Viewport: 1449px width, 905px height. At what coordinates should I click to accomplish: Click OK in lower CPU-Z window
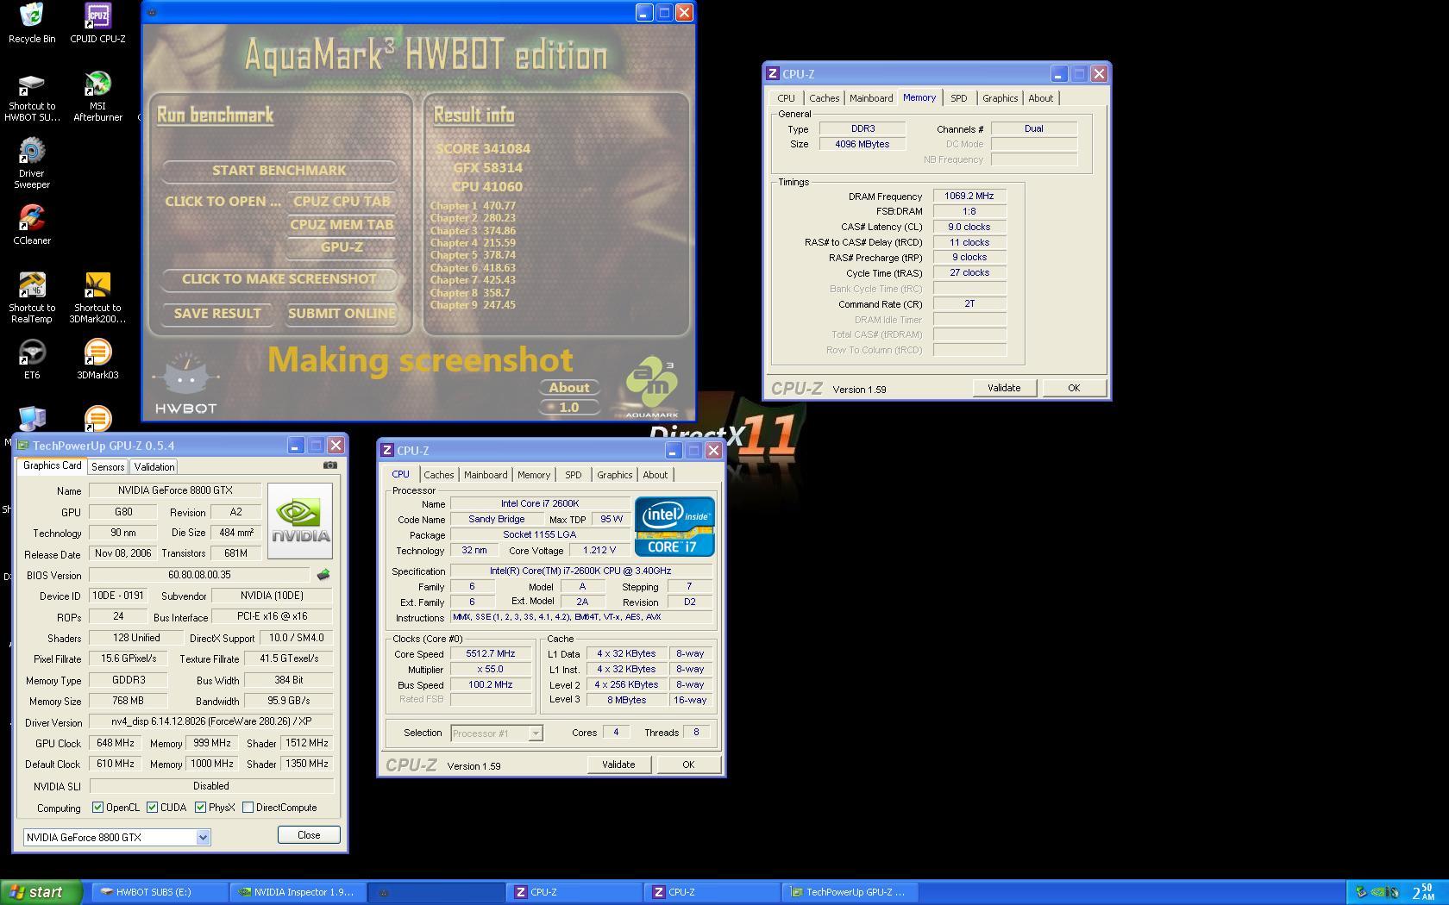coord(688,765)
